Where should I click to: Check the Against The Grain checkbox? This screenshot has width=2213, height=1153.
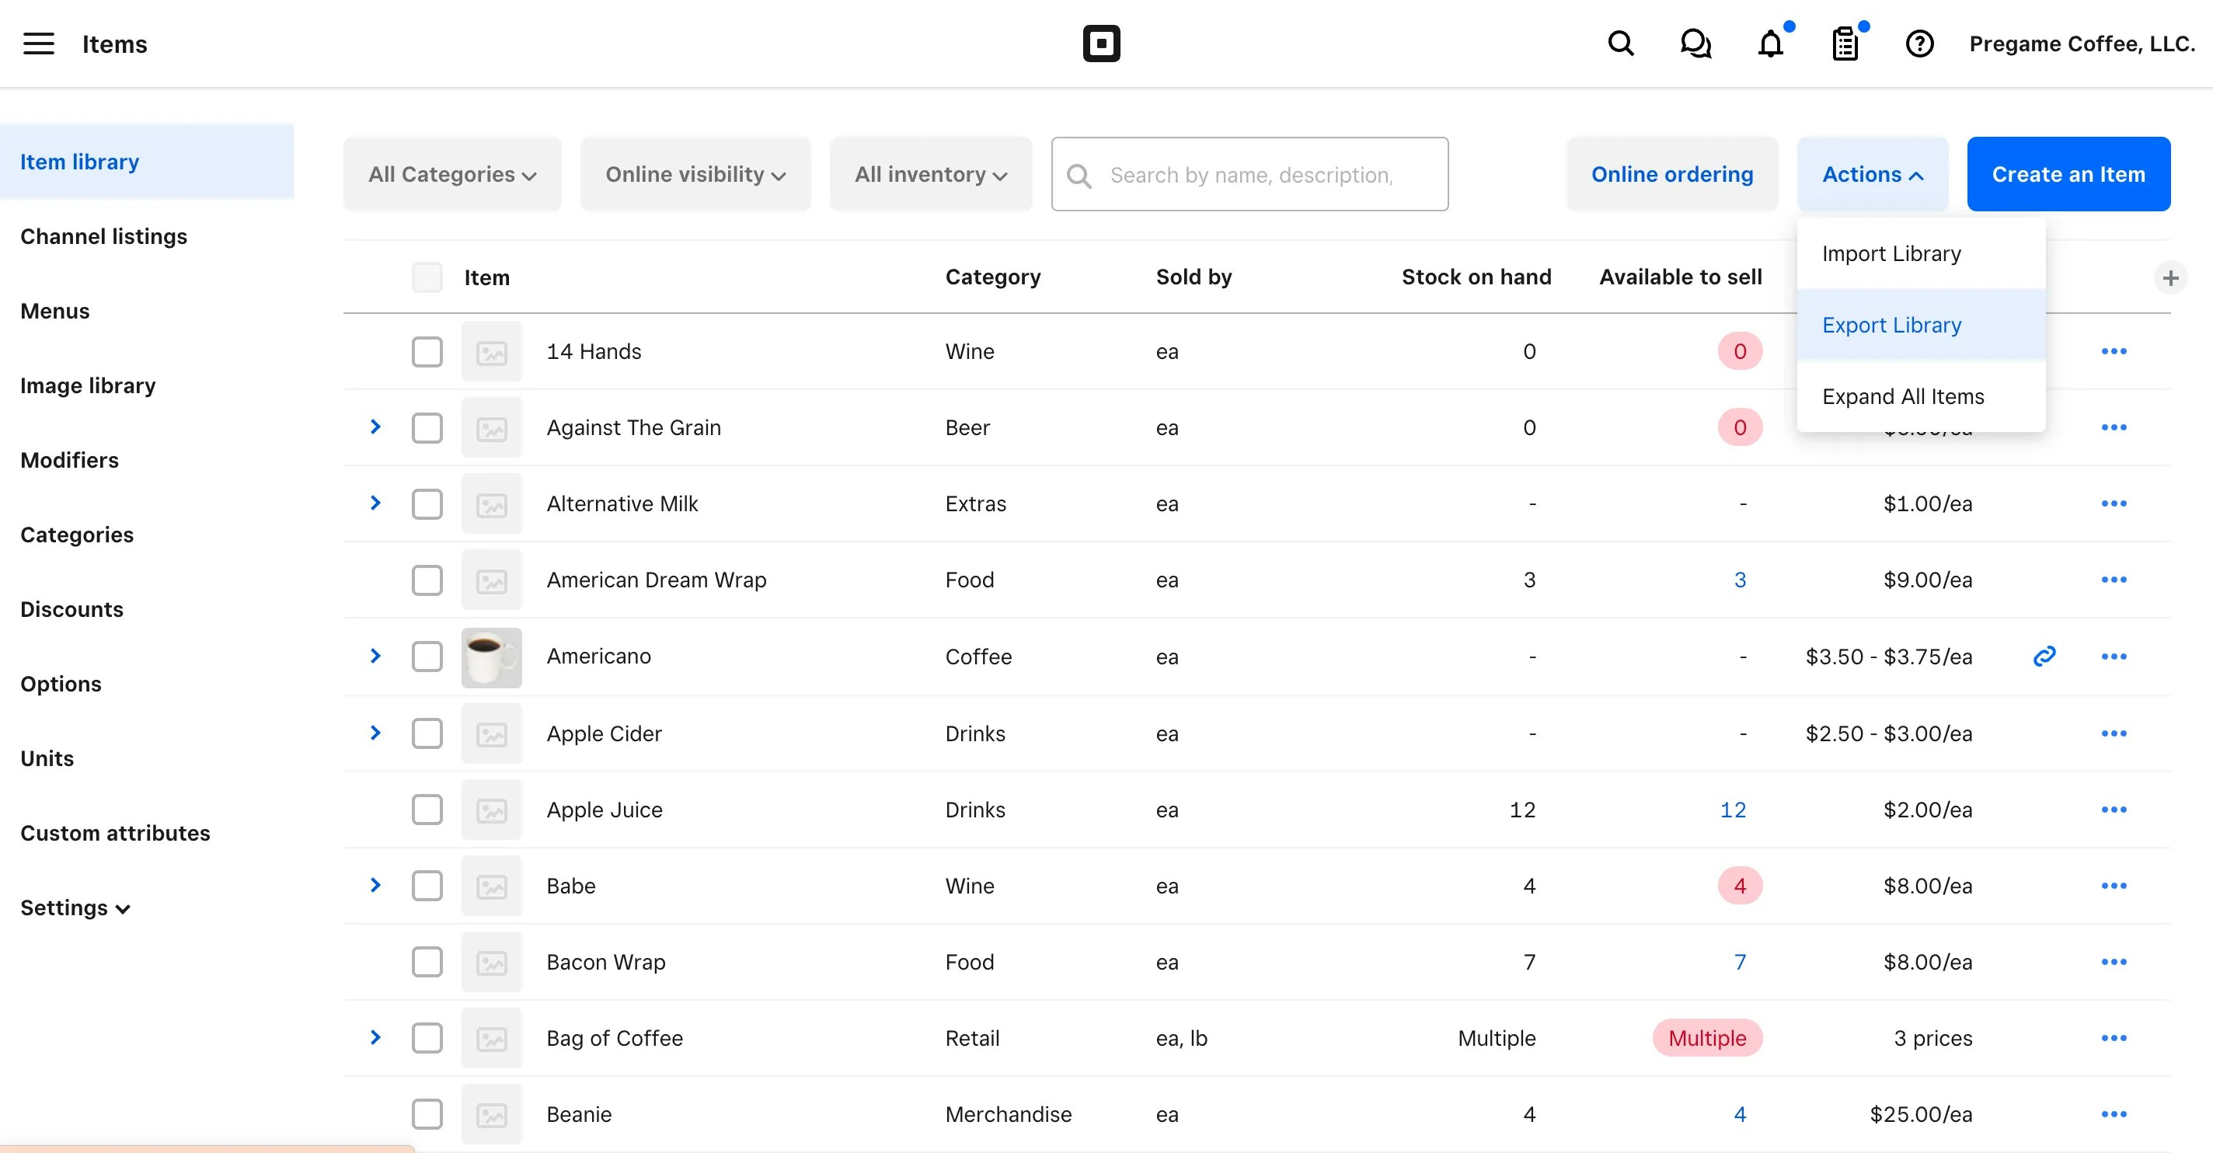pos(427,428)
